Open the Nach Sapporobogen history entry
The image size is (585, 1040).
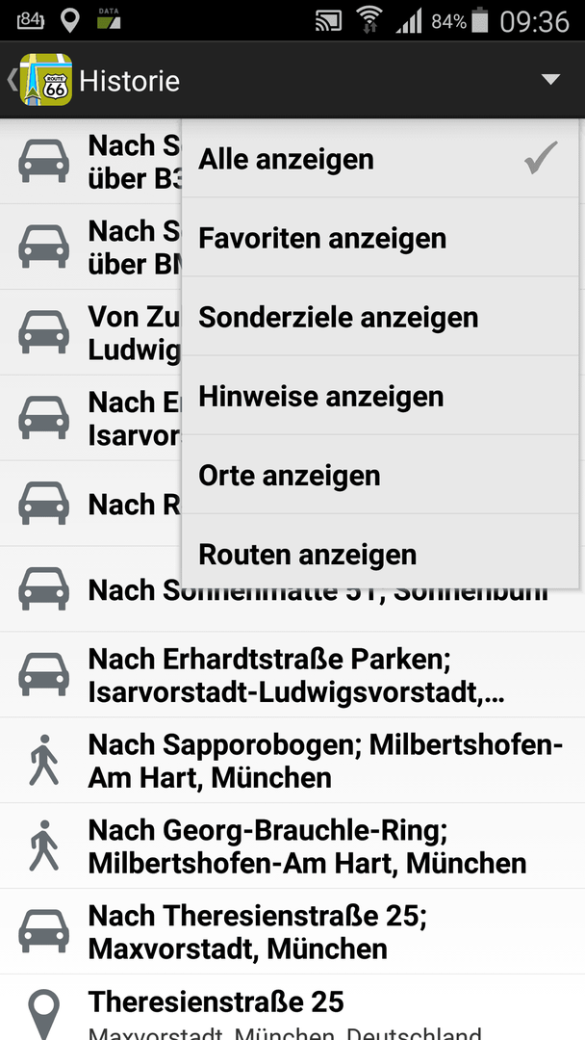(x=292, y=760)
